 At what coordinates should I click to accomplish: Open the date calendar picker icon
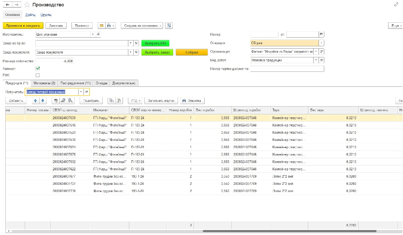point(321,34)
